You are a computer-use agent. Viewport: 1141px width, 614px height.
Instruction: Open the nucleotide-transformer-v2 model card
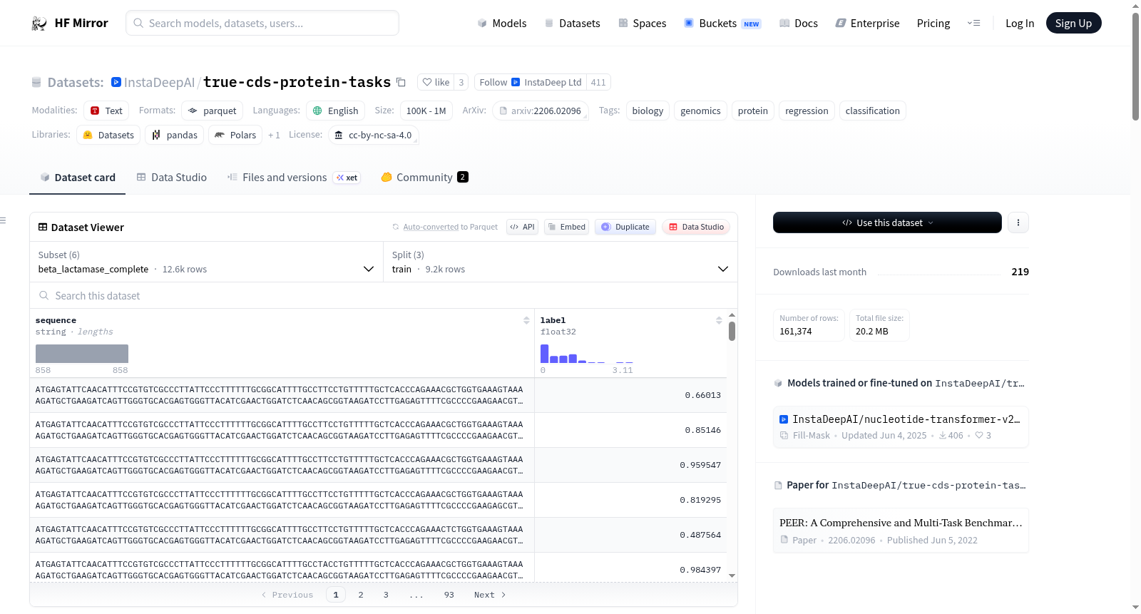point(901,426)
